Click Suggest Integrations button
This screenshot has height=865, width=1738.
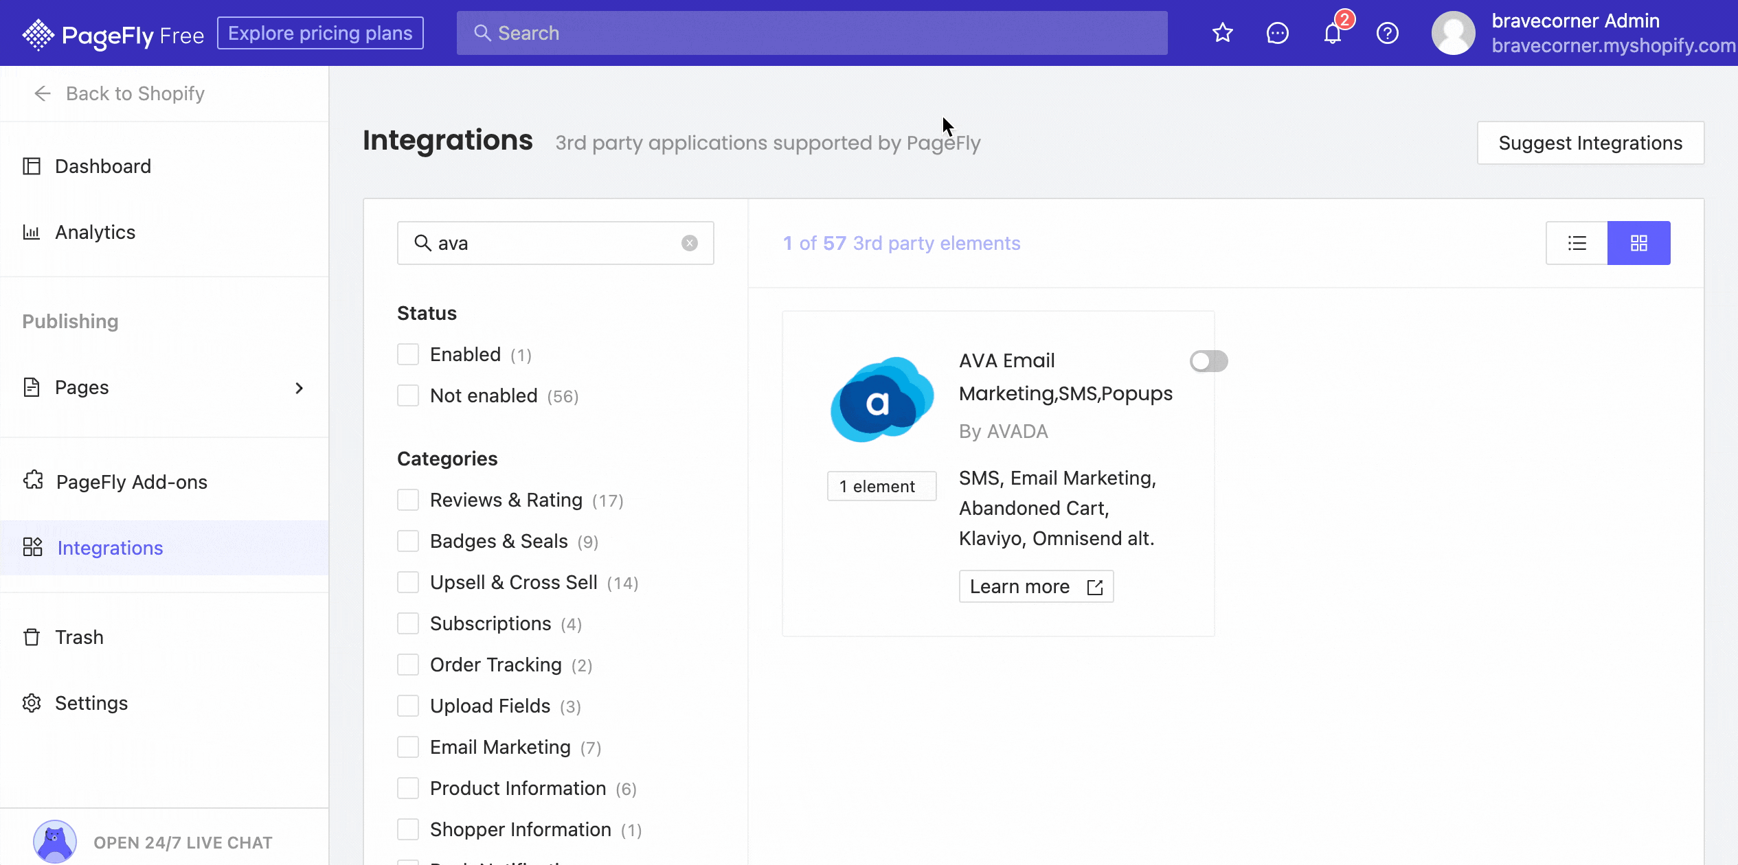(x=1590, y=143)
